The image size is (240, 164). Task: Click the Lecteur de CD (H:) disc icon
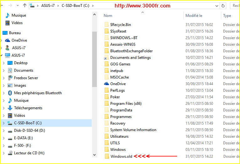[x=10, y=153]
